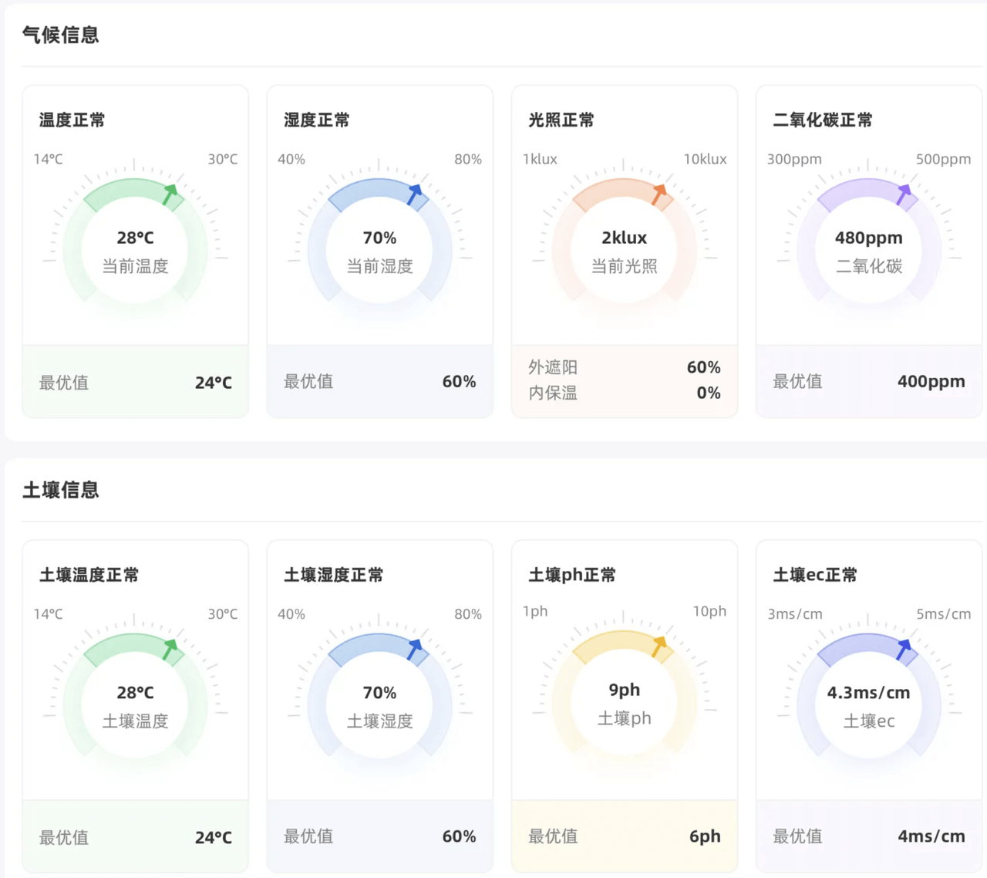Click the 9ph soil ph value
987x878 pixels.
coord(624,690)
